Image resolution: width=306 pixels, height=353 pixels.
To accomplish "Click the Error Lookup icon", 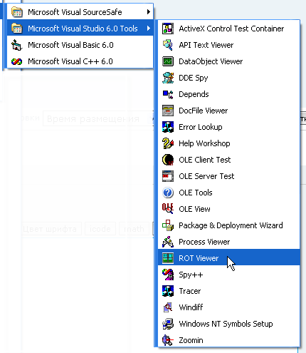I will tap(168, 127).
